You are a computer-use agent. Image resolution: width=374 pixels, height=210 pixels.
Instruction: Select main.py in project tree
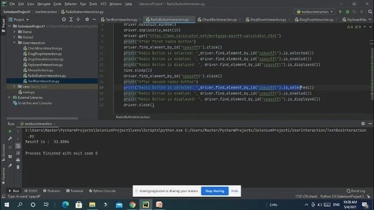click(29, 92)
